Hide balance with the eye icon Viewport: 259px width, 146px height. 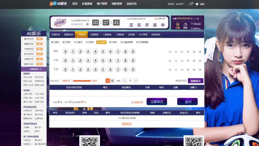click(x=198, y=19)
